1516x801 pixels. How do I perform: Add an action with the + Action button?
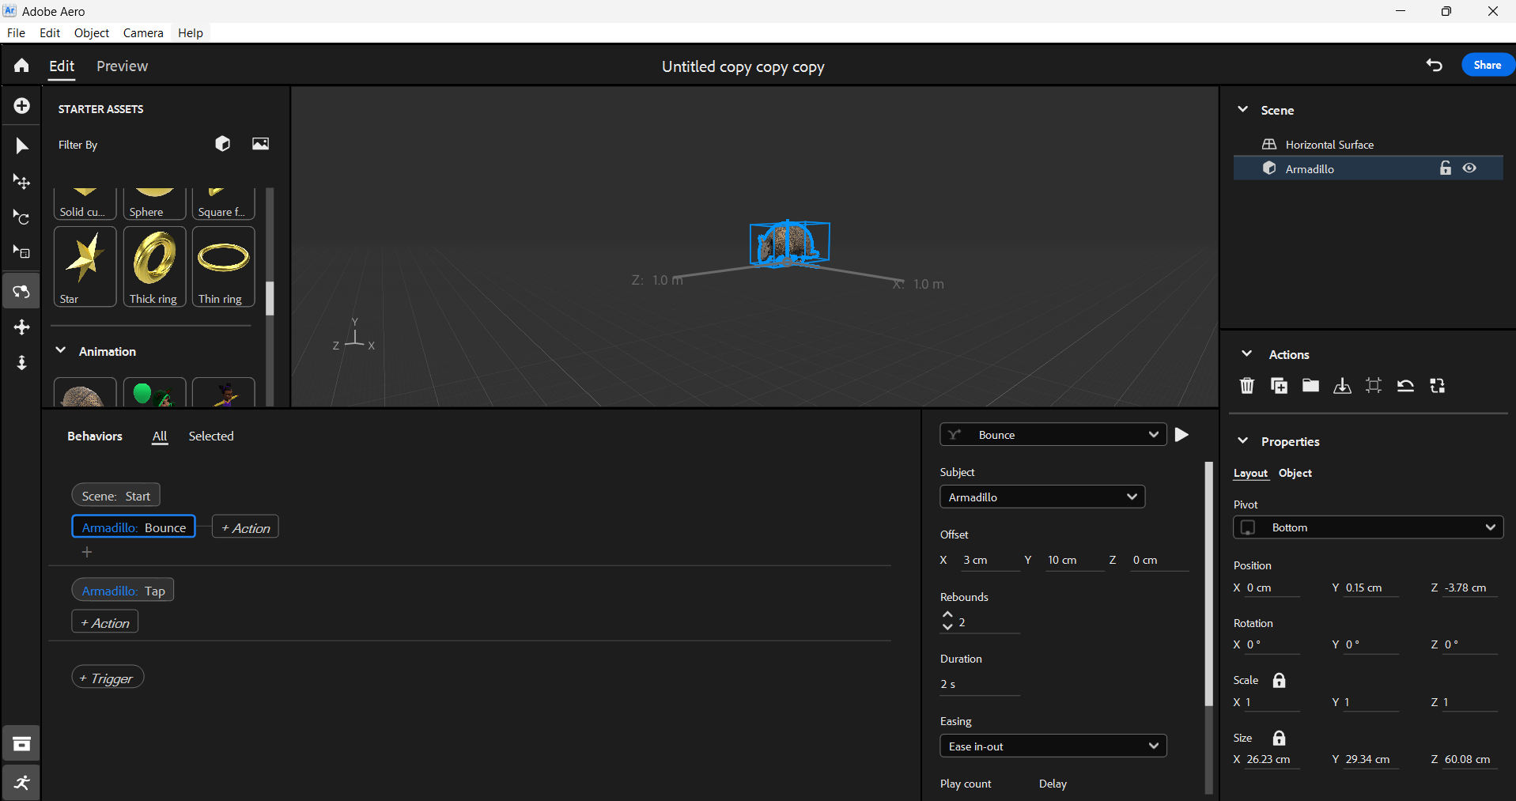tap(245, 527)
